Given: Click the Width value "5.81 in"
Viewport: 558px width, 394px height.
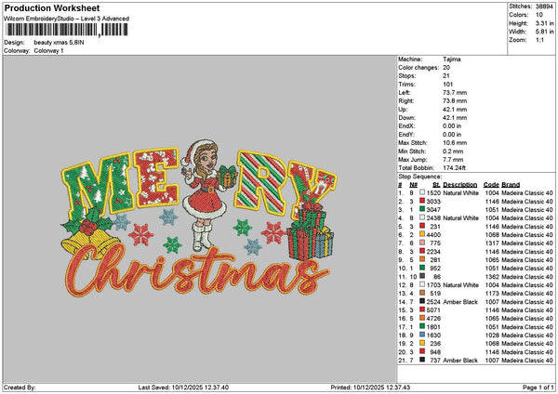Looking at the screenshot, I should [x=544, y=32].
